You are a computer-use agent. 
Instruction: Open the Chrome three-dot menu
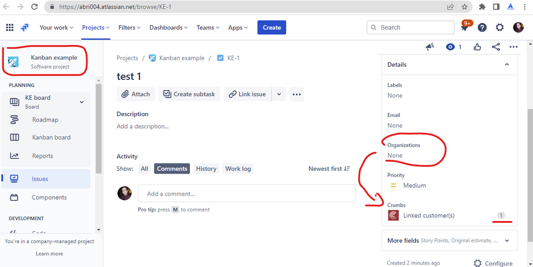point(524,7)
